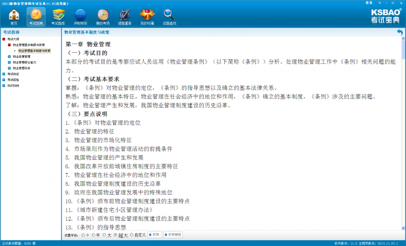Screen dimensions: 406x246
Task: Open 错题重做 redo wrong questions
Action: point(125,17)
